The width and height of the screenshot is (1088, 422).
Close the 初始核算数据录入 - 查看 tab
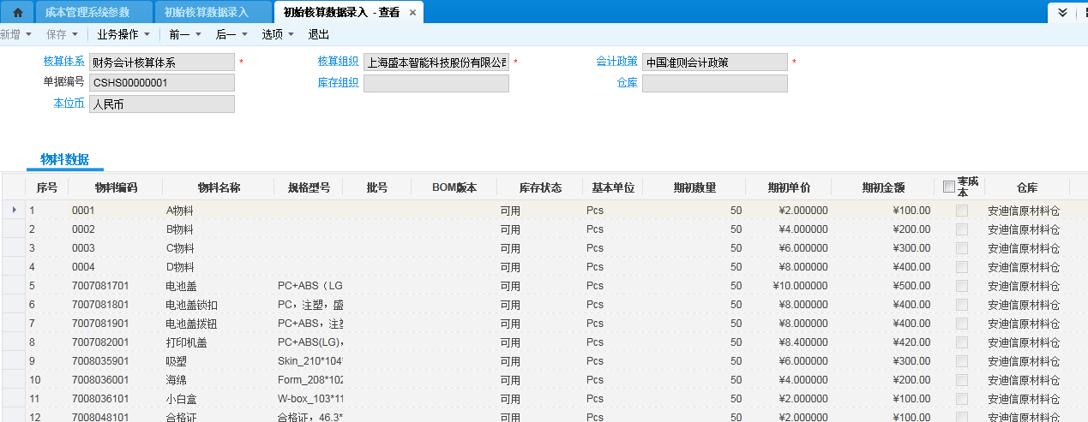coord(412,13)
